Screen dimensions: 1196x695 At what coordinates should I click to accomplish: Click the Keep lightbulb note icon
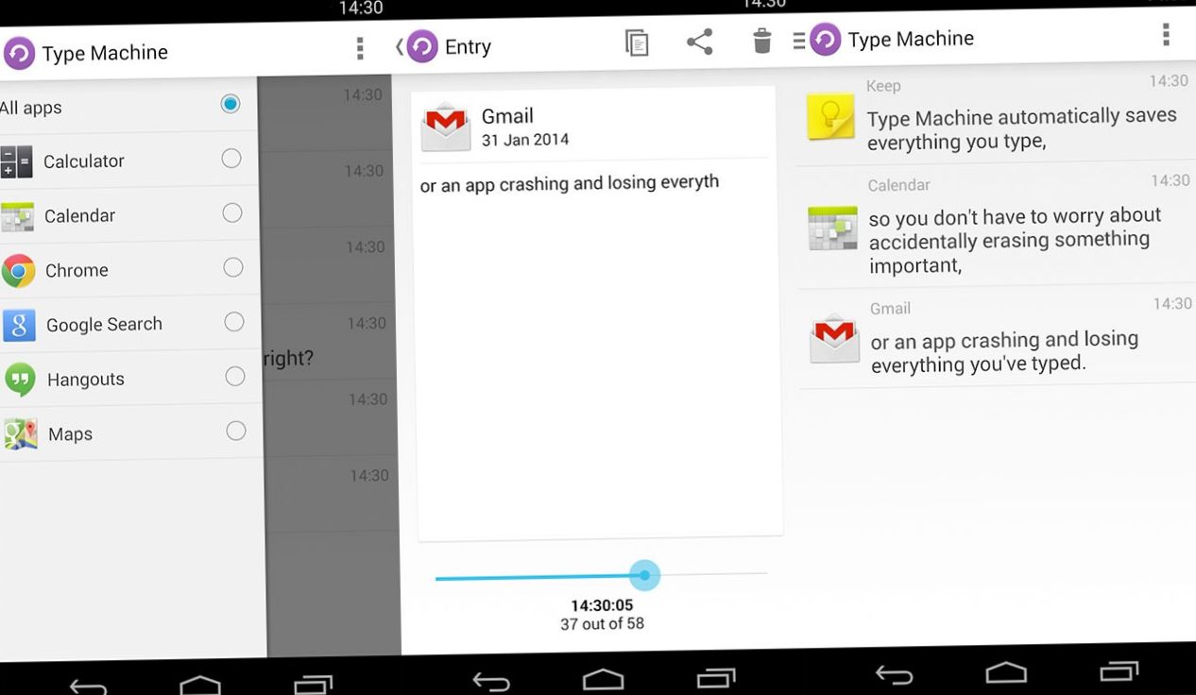coord(831,117)
